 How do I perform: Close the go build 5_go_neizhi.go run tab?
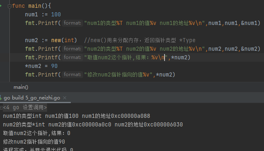point(65,98)
